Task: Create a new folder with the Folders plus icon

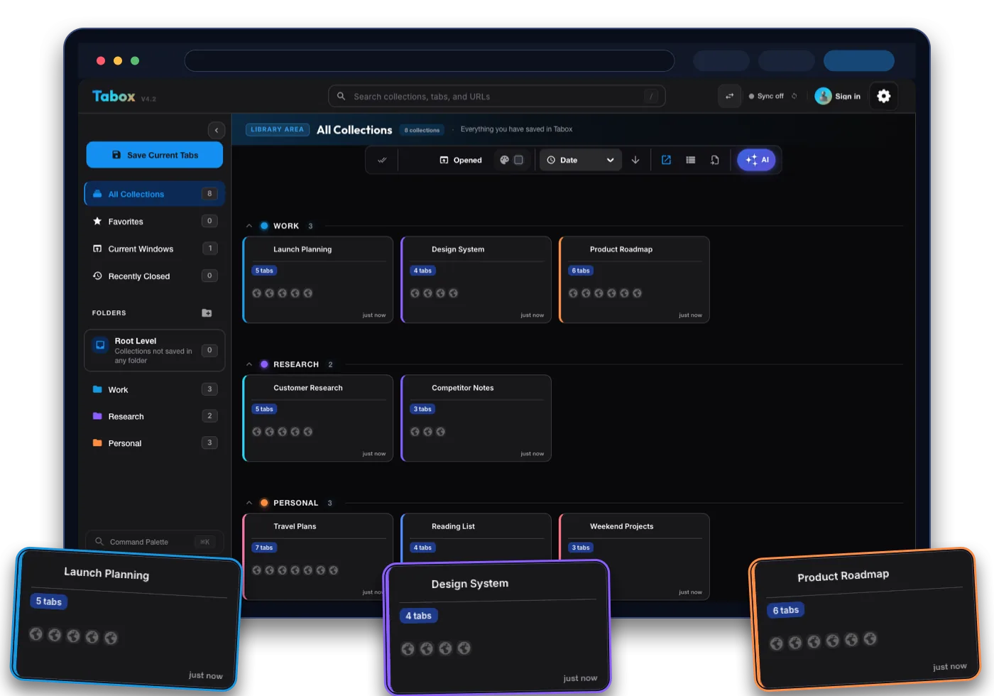Action: coord(207,312)
